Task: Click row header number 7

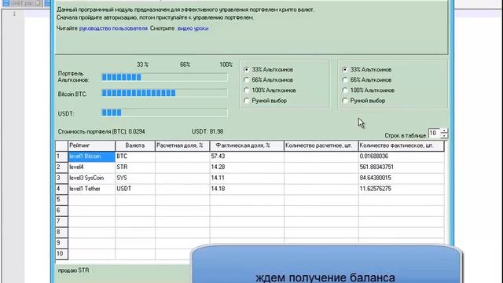Action: click(61, 222)
